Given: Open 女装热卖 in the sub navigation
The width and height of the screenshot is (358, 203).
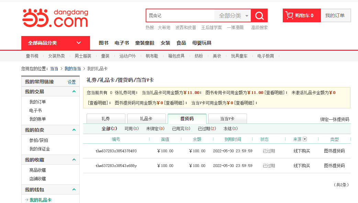Looking at the screenshot, I should (56, 56).
